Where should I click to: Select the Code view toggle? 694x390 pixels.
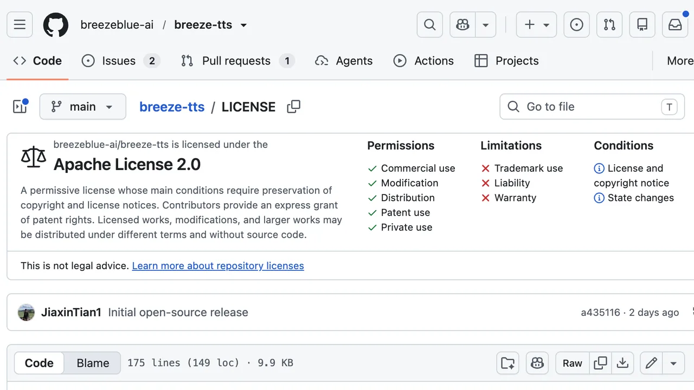pyautogui.click(x=39, y=363)
